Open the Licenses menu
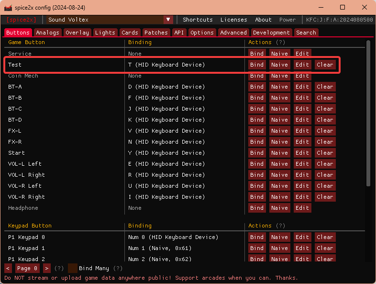376x284 pixels. click(234, 20)
